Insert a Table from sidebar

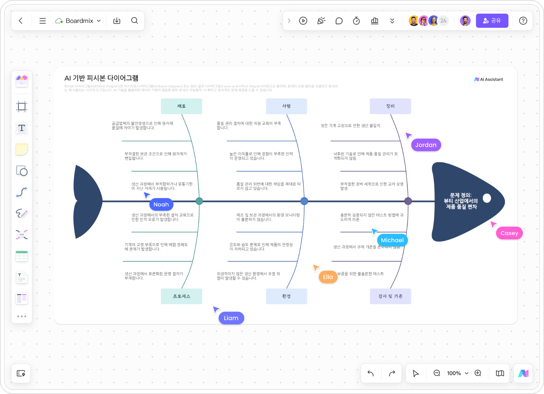click(22, 256)
